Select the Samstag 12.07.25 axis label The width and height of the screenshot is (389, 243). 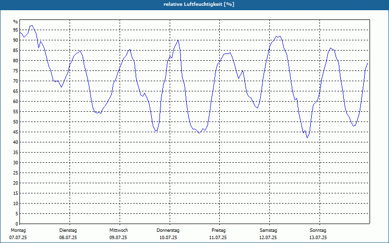coord(268,234)
